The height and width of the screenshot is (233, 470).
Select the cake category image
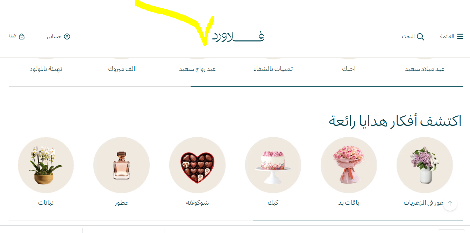[x=273, y=165]
